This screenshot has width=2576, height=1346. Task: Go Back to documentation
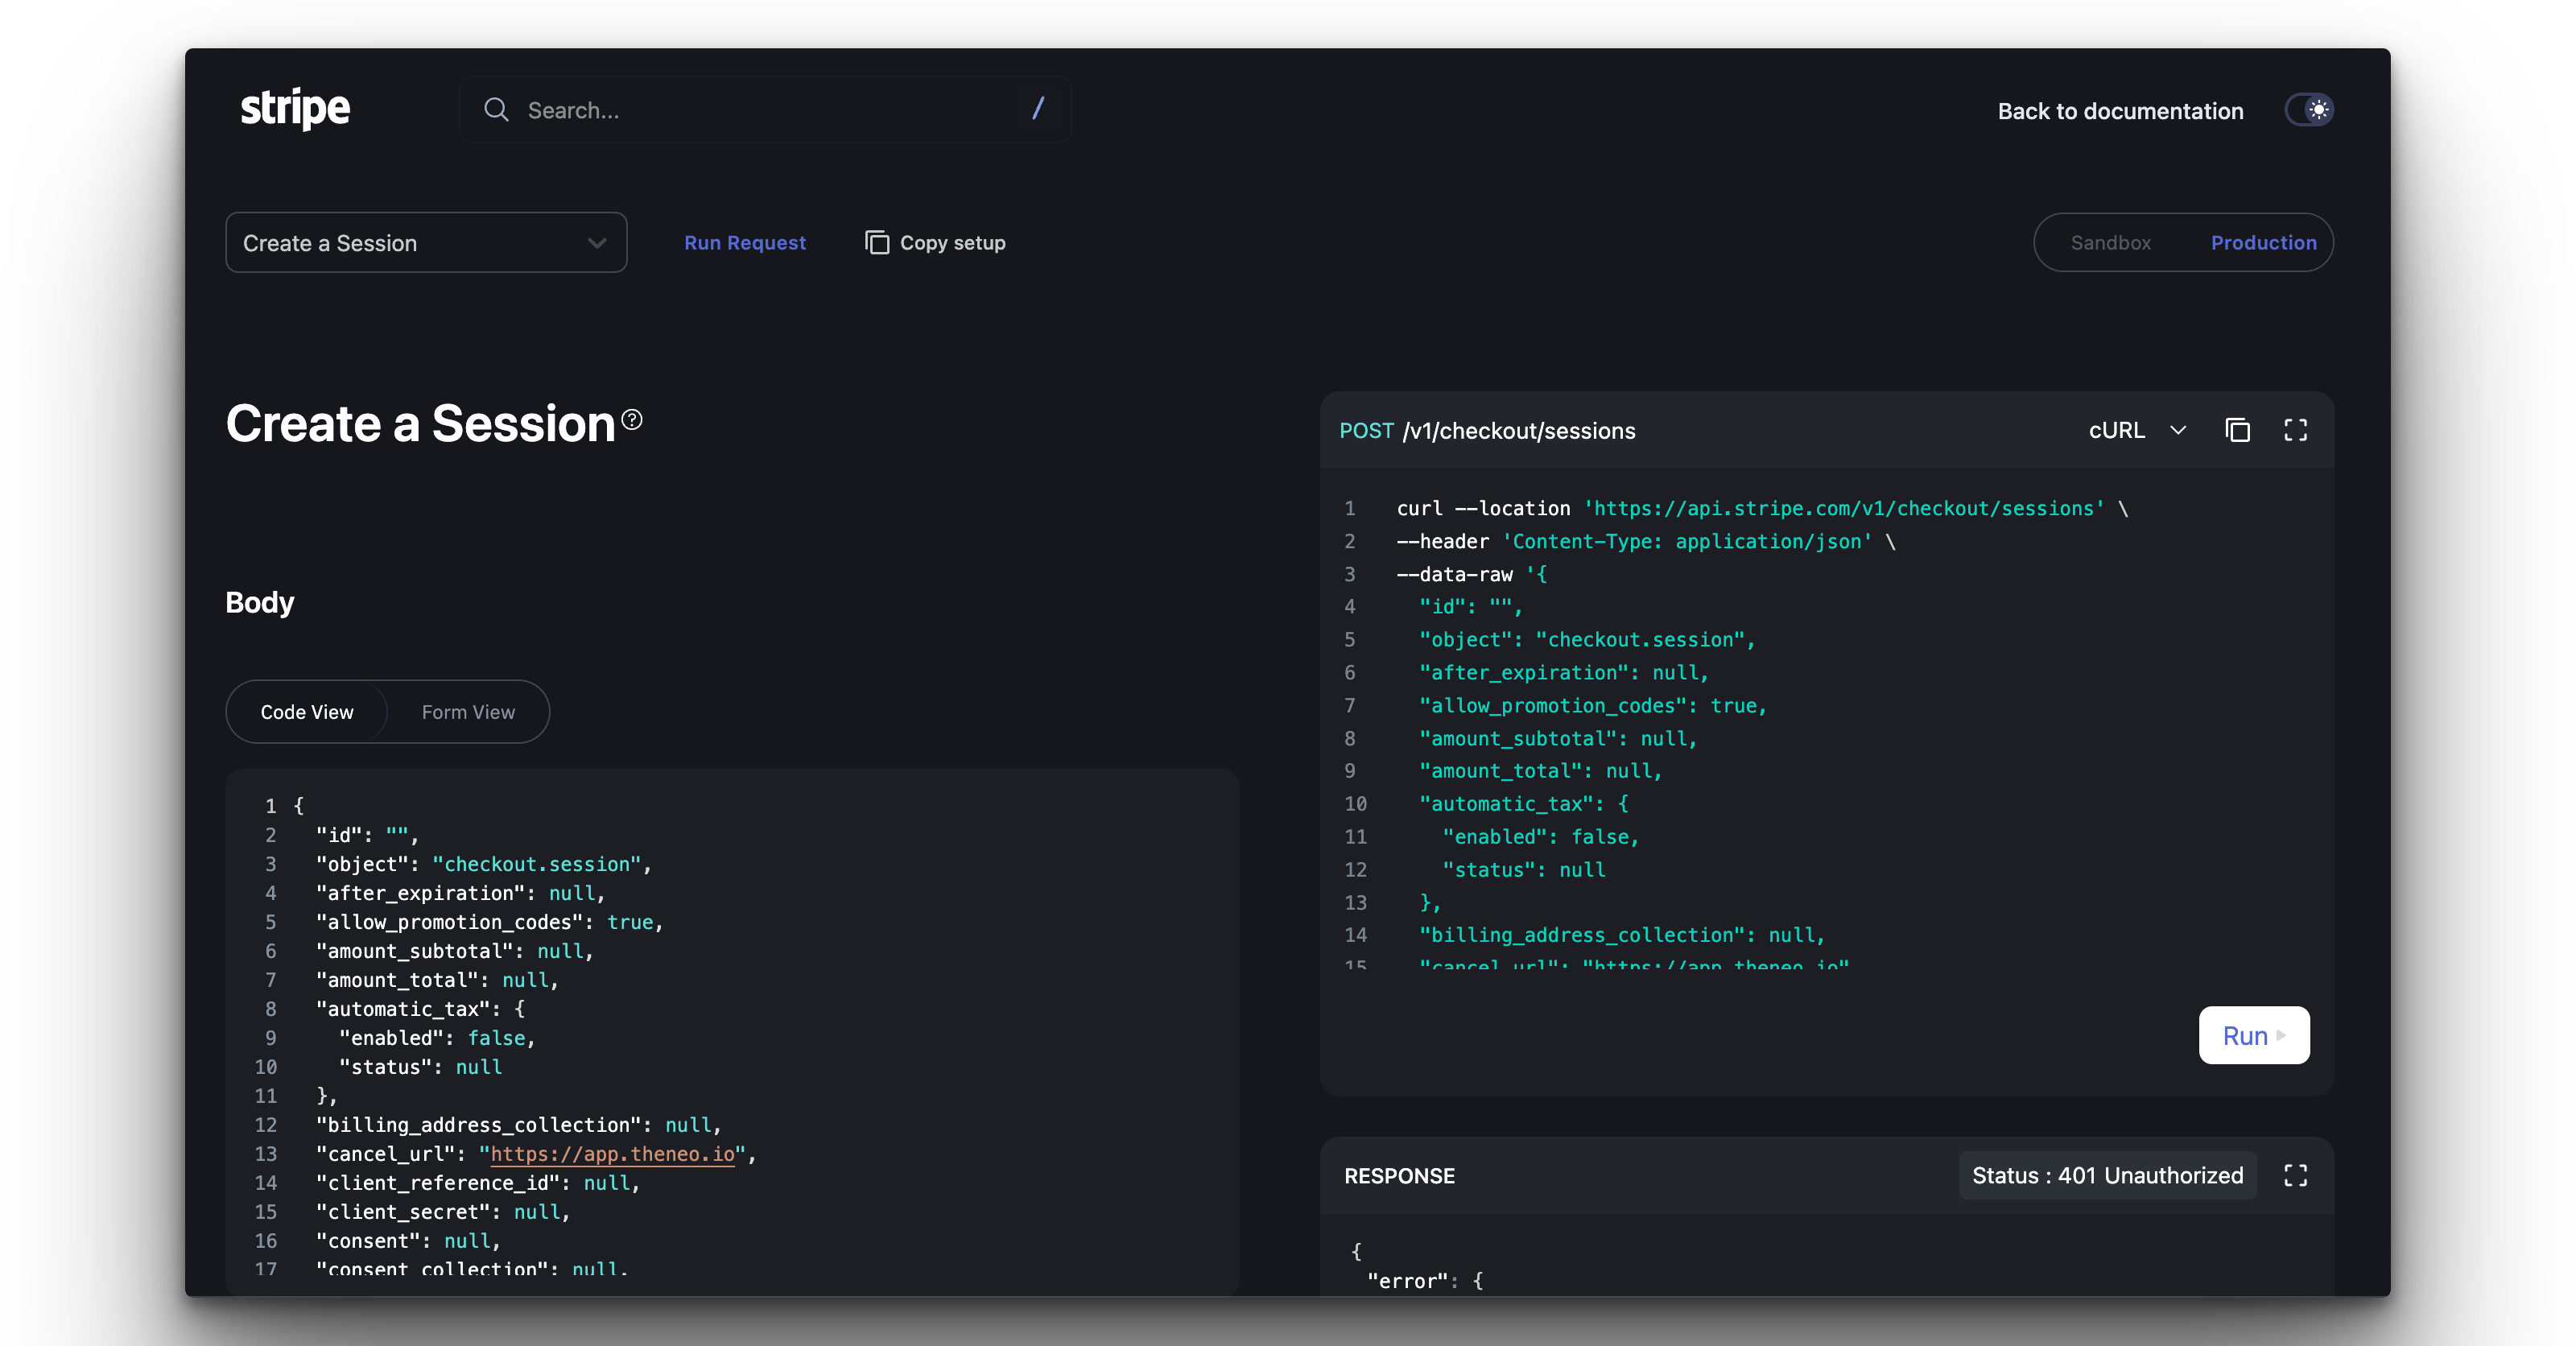[x=2120, y=111]
